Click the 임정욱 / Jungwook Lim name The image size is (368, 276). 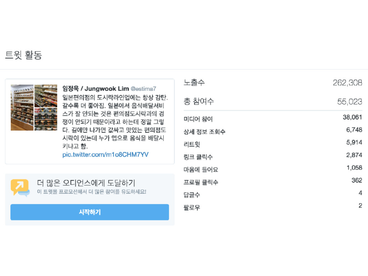tap(96, 88)
